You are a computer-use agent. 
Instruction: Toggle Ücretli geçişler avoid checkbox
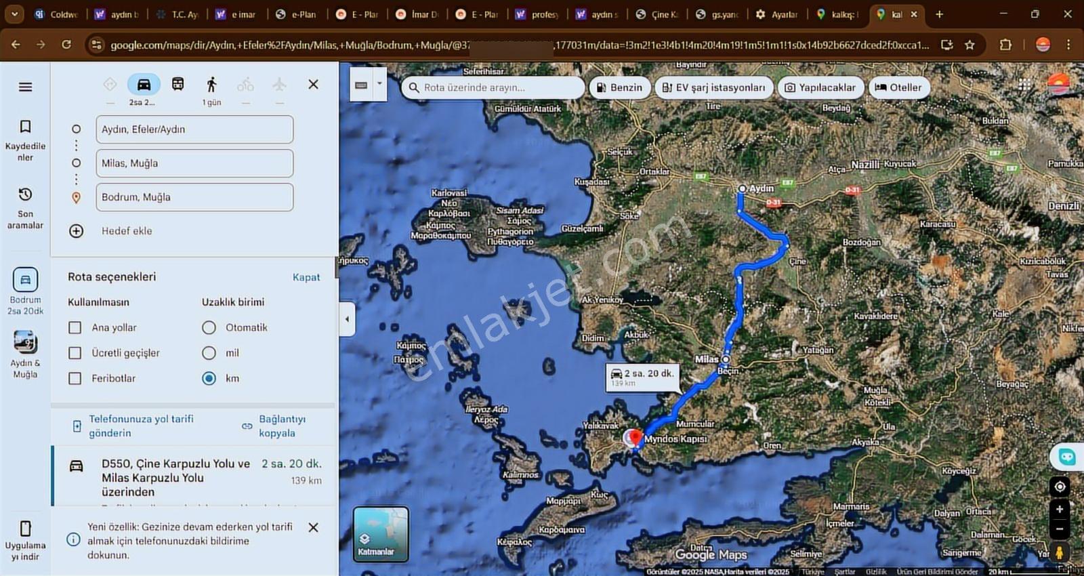click(x=75, y=353)
